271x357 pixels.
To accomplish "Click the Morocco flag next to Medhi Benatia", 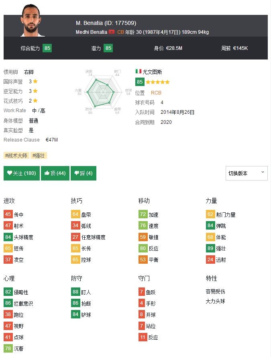I will click(112, 32).
